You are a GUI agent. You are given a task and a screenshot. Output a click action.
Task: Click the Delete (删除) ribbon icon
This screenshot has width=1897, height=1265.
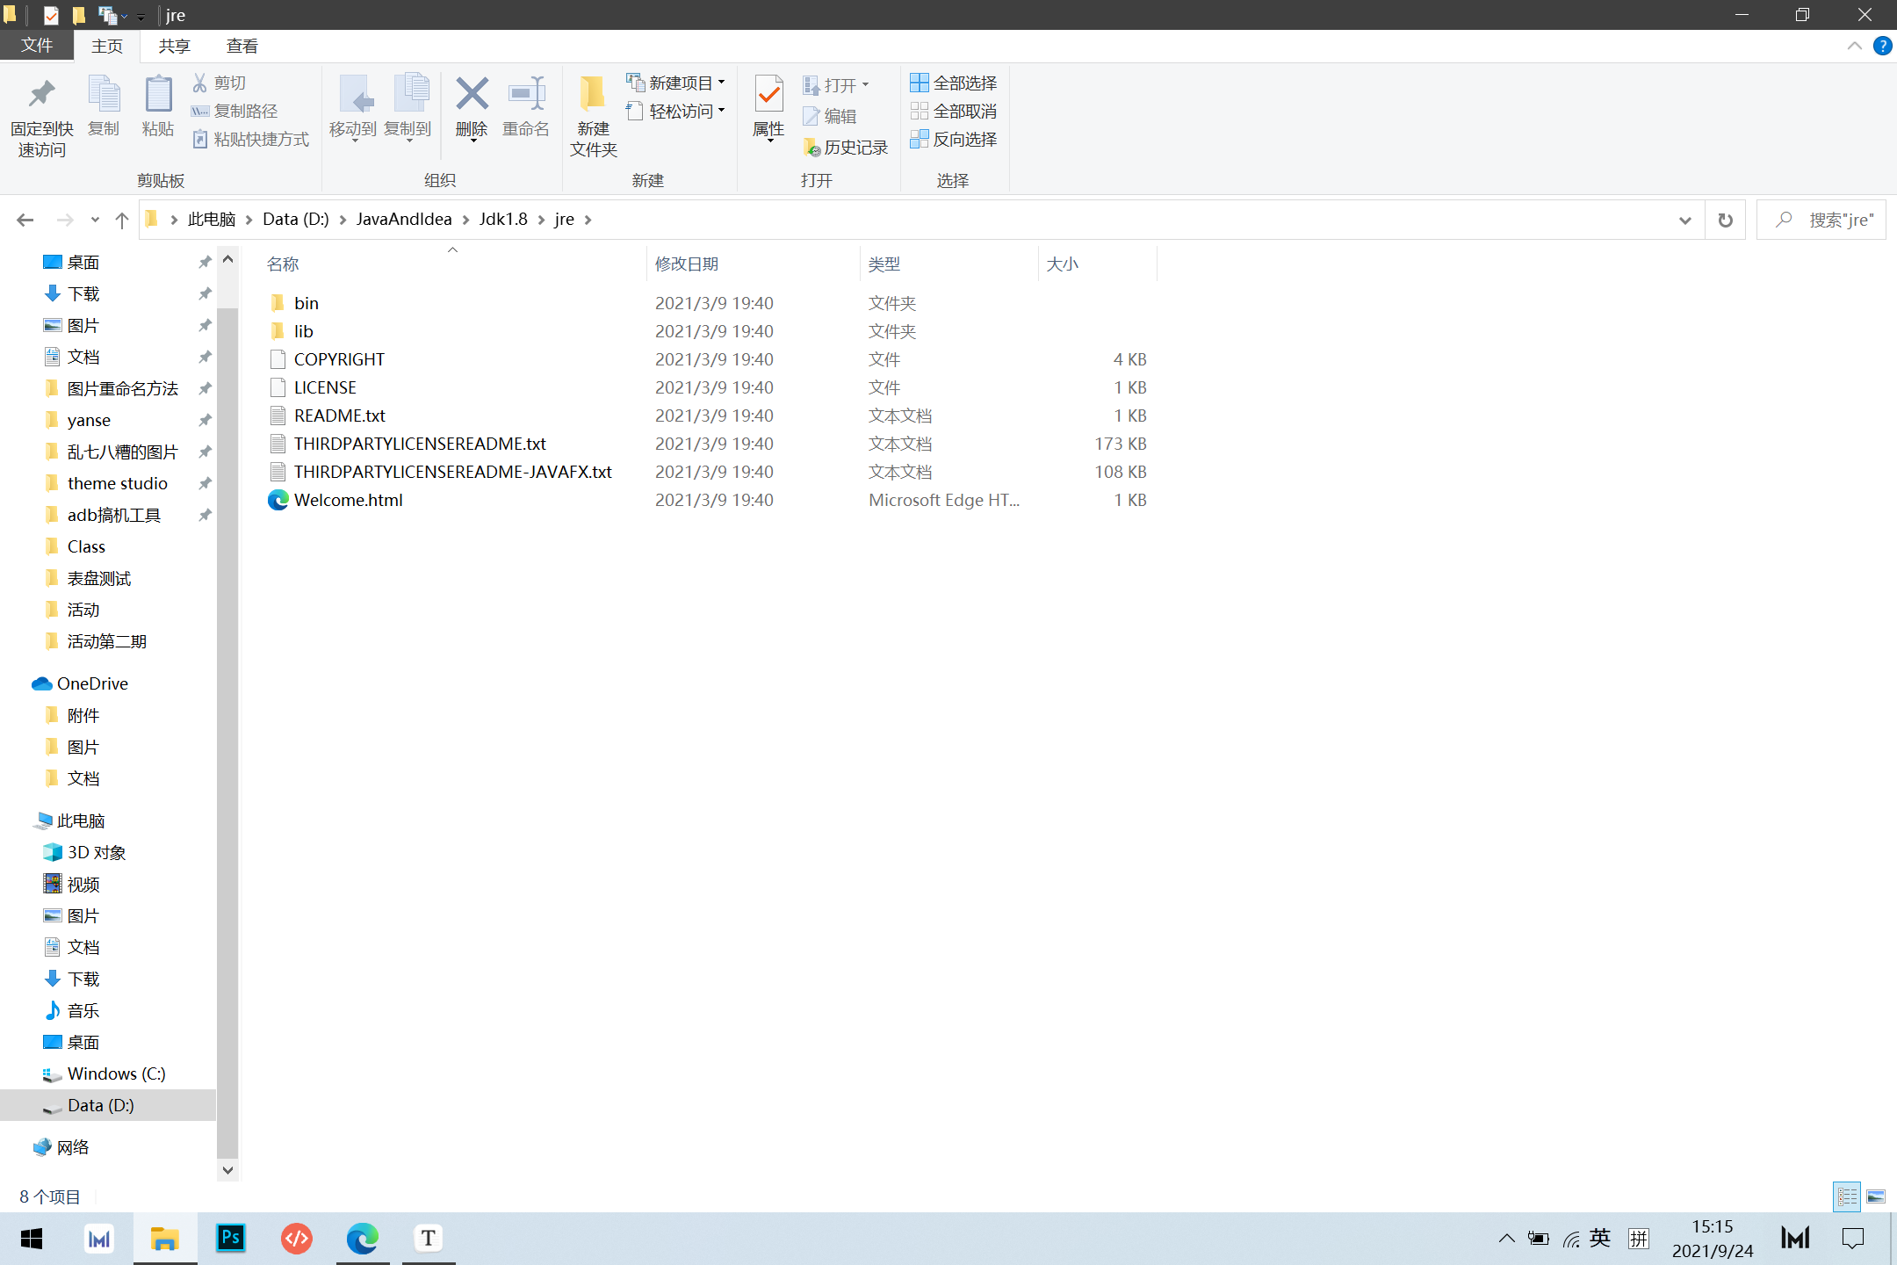(472, 95)
